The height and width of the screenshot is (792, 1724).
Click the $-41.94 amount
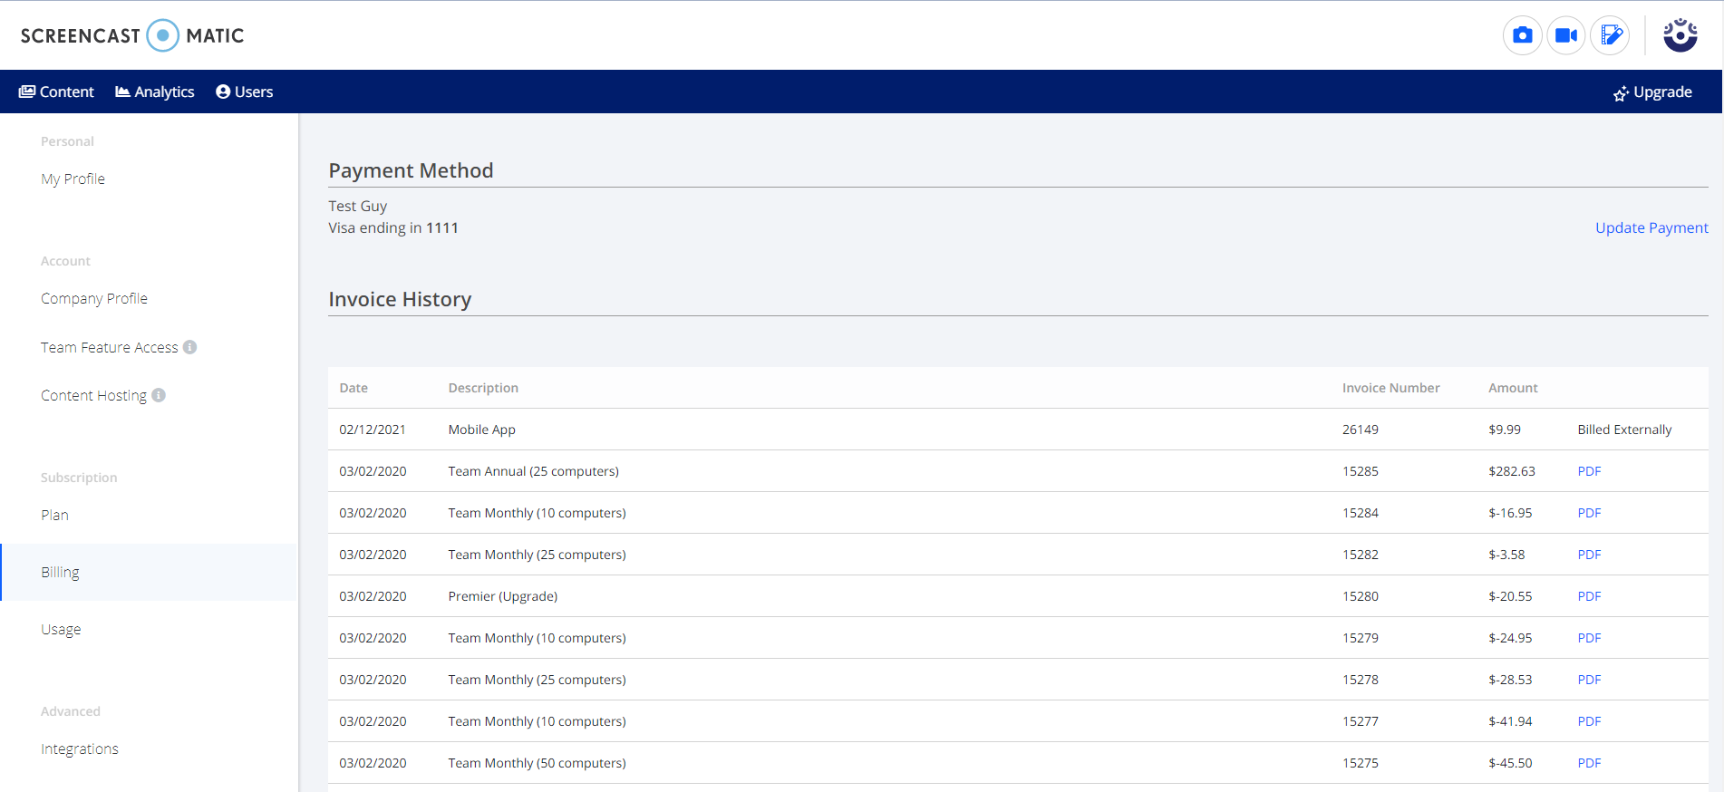coord(1510,721)
